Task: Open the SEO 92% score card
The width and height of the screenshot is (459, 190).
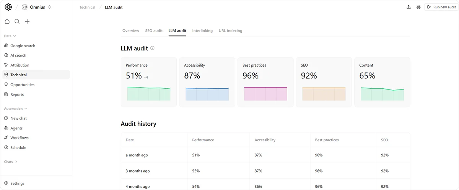Action: (x=324, y=82)
